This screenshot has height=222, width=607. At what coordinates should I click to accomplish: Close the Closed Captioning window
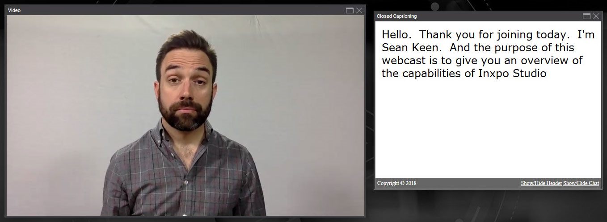tap(596, 16)
